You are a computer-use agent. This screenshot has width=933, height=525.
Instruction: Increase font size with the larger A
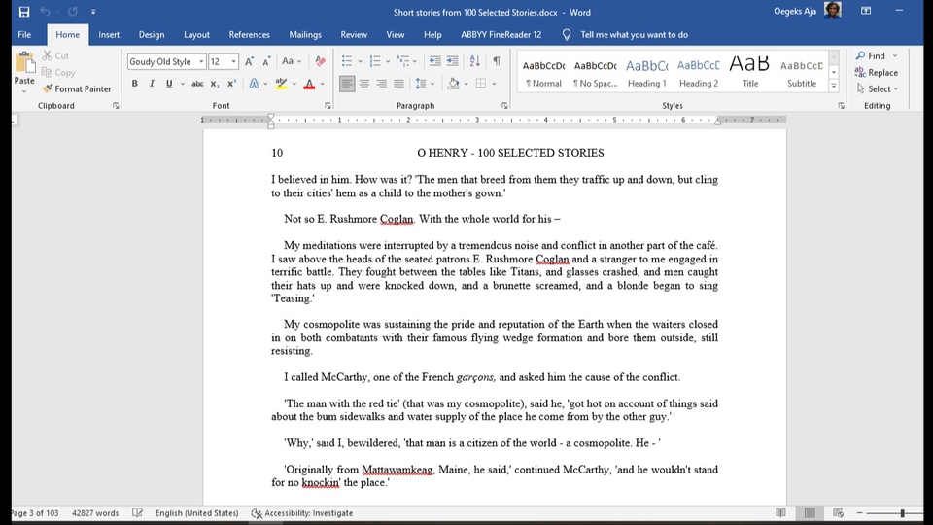(250, 61)
